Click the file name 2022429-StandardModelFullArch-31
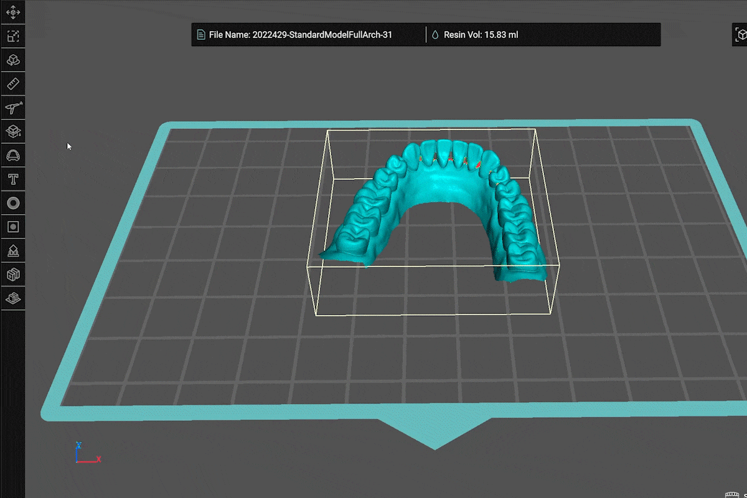 pyautogui.click(x=322, y=35)
